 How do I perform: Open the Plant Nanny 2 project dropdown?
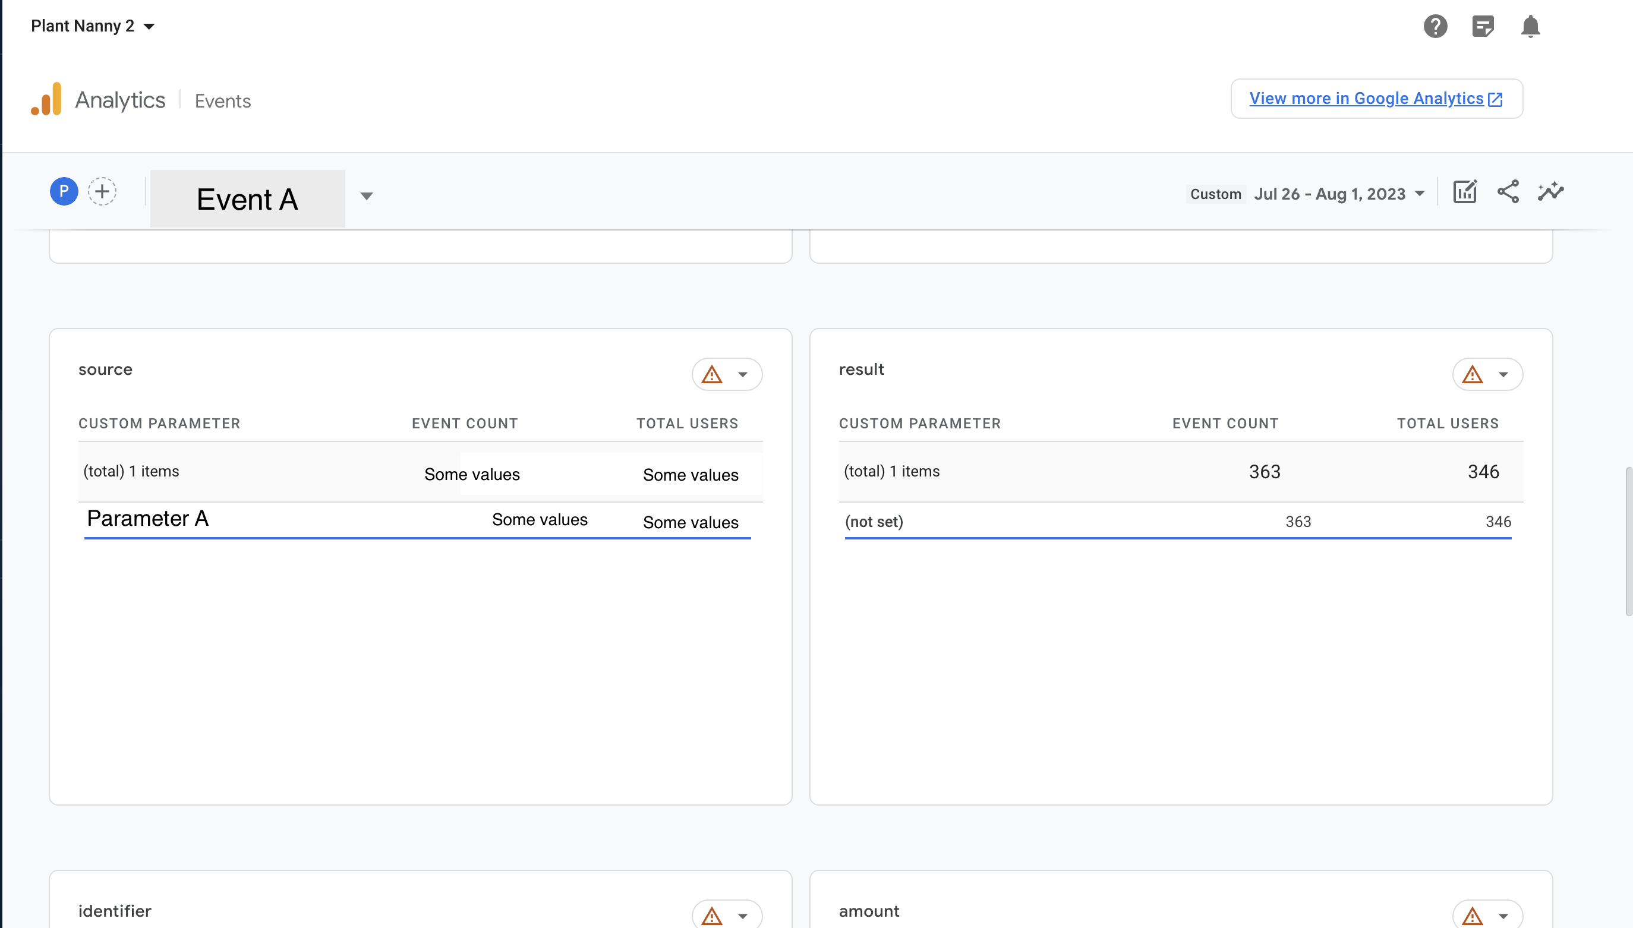coord(93,26)
